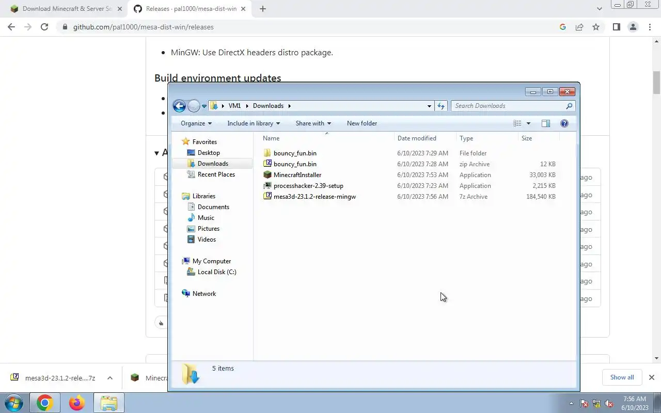Bookmark this page star icon
Image resolution: width=661 pixels, height=413 pixels.
tap(596, 27)
